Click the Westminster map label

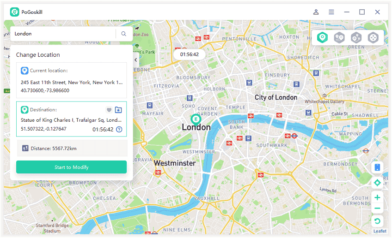coord(175,163)
